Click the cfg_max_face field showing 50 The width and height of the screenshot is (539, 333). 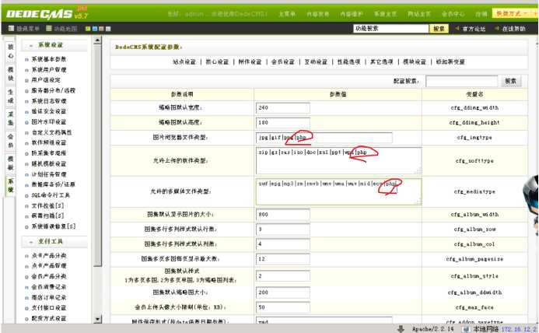282,307
